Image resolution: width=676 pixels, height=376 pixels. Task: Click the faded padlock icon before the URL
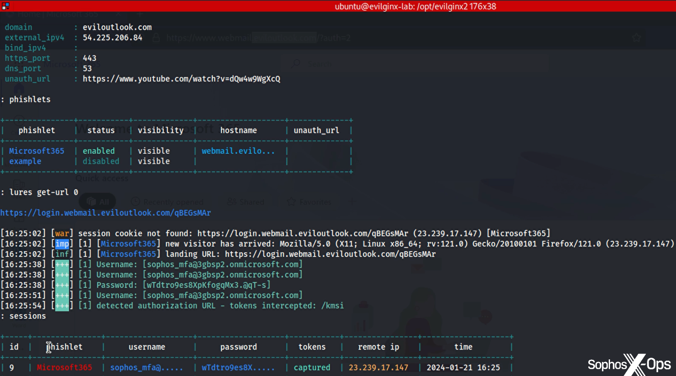click(x=156, y=38)
